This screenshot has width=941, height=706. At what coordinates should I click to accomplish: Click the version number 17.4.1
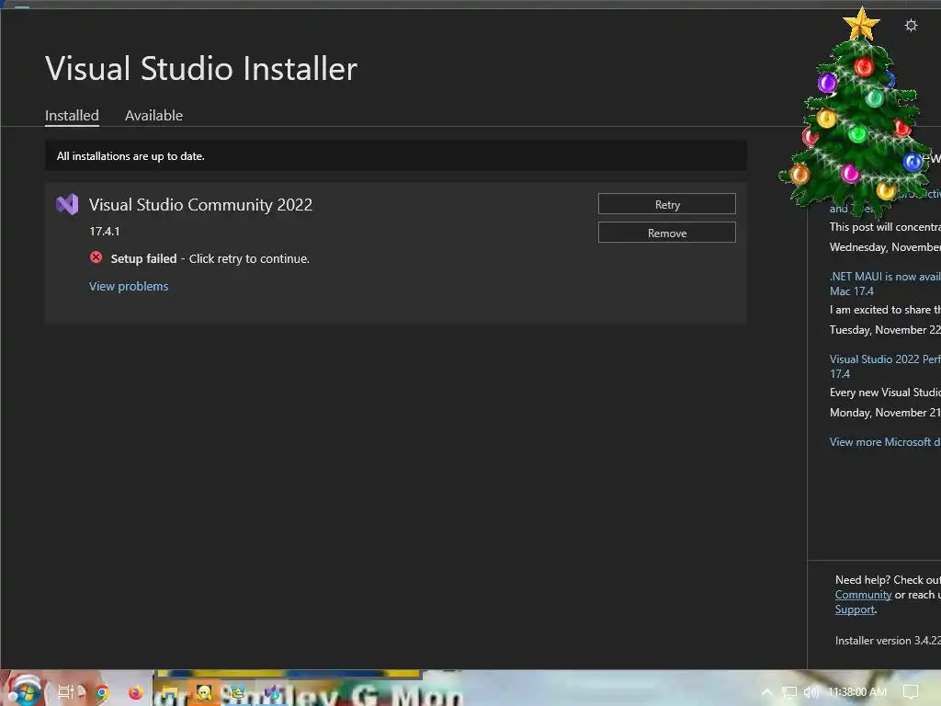click(105, 231)
